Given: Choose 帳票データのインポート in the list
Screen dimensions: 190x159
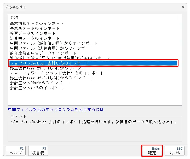Looking at the screenshot, I should coord(33,33).
